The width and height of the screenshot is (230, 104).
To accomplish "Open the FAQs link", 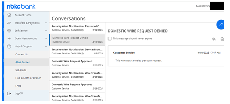I will (x=18, y=86).
